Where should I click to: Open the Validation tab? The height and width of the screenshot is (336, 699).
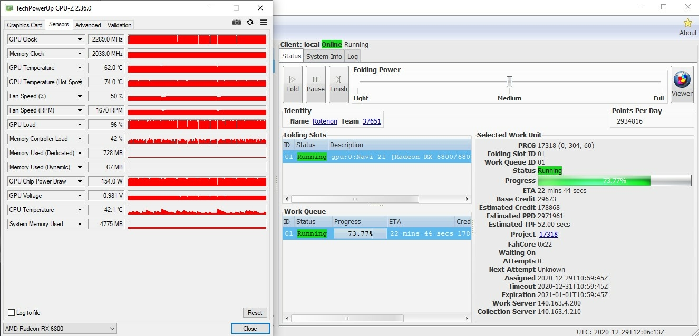[x=119, y=25]
